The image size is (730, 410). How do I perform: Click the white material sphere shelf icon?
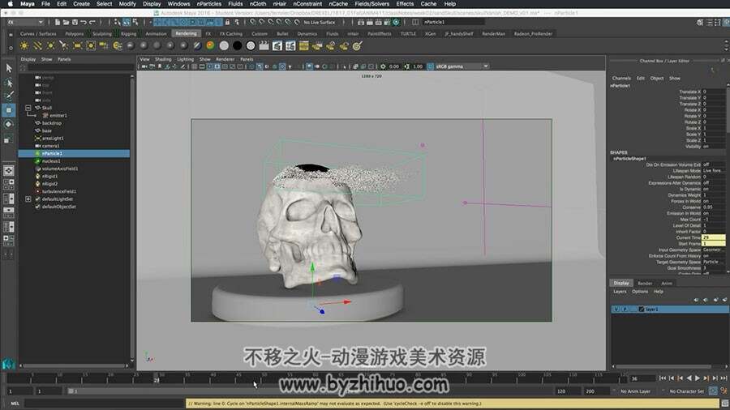coord(224,45)
